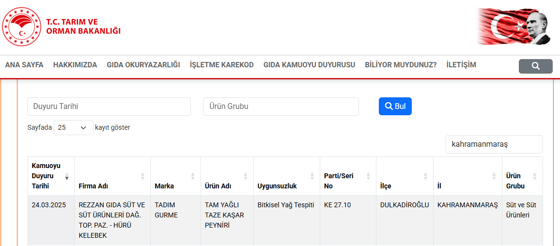The width and height of the screenshot is (560, 246).
Task: Open the ANA SAYFA menu item
Action: [24, 65]
